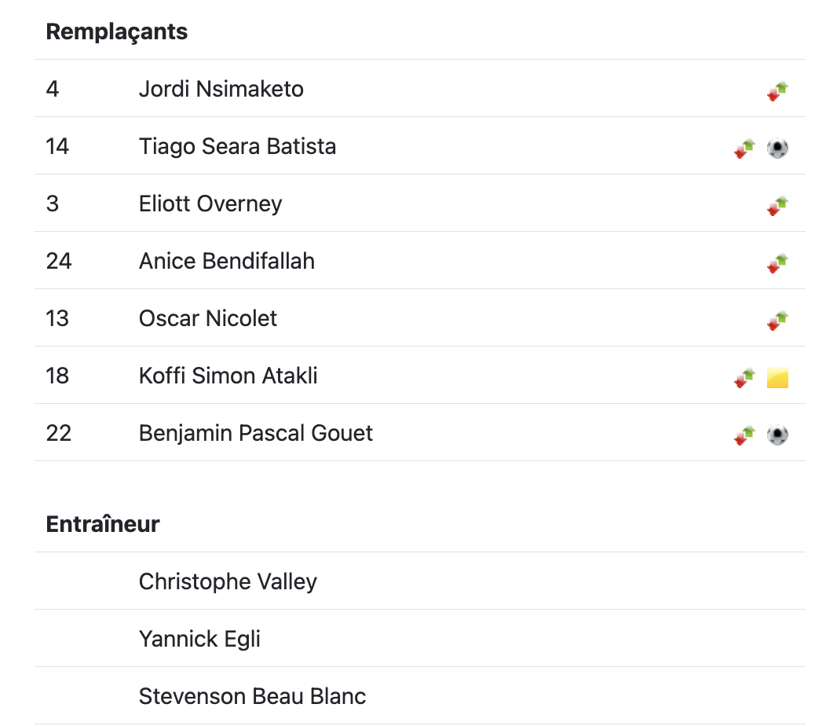Select Anice Bendifallah in substitutes list
This screenshot has width=815, height=726.
[226, 261]
